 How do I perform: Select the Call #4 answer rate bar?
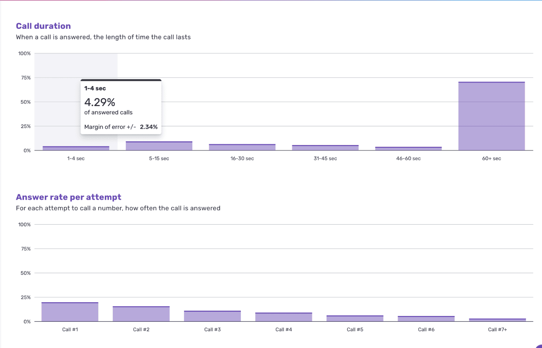tap(283, 317)
